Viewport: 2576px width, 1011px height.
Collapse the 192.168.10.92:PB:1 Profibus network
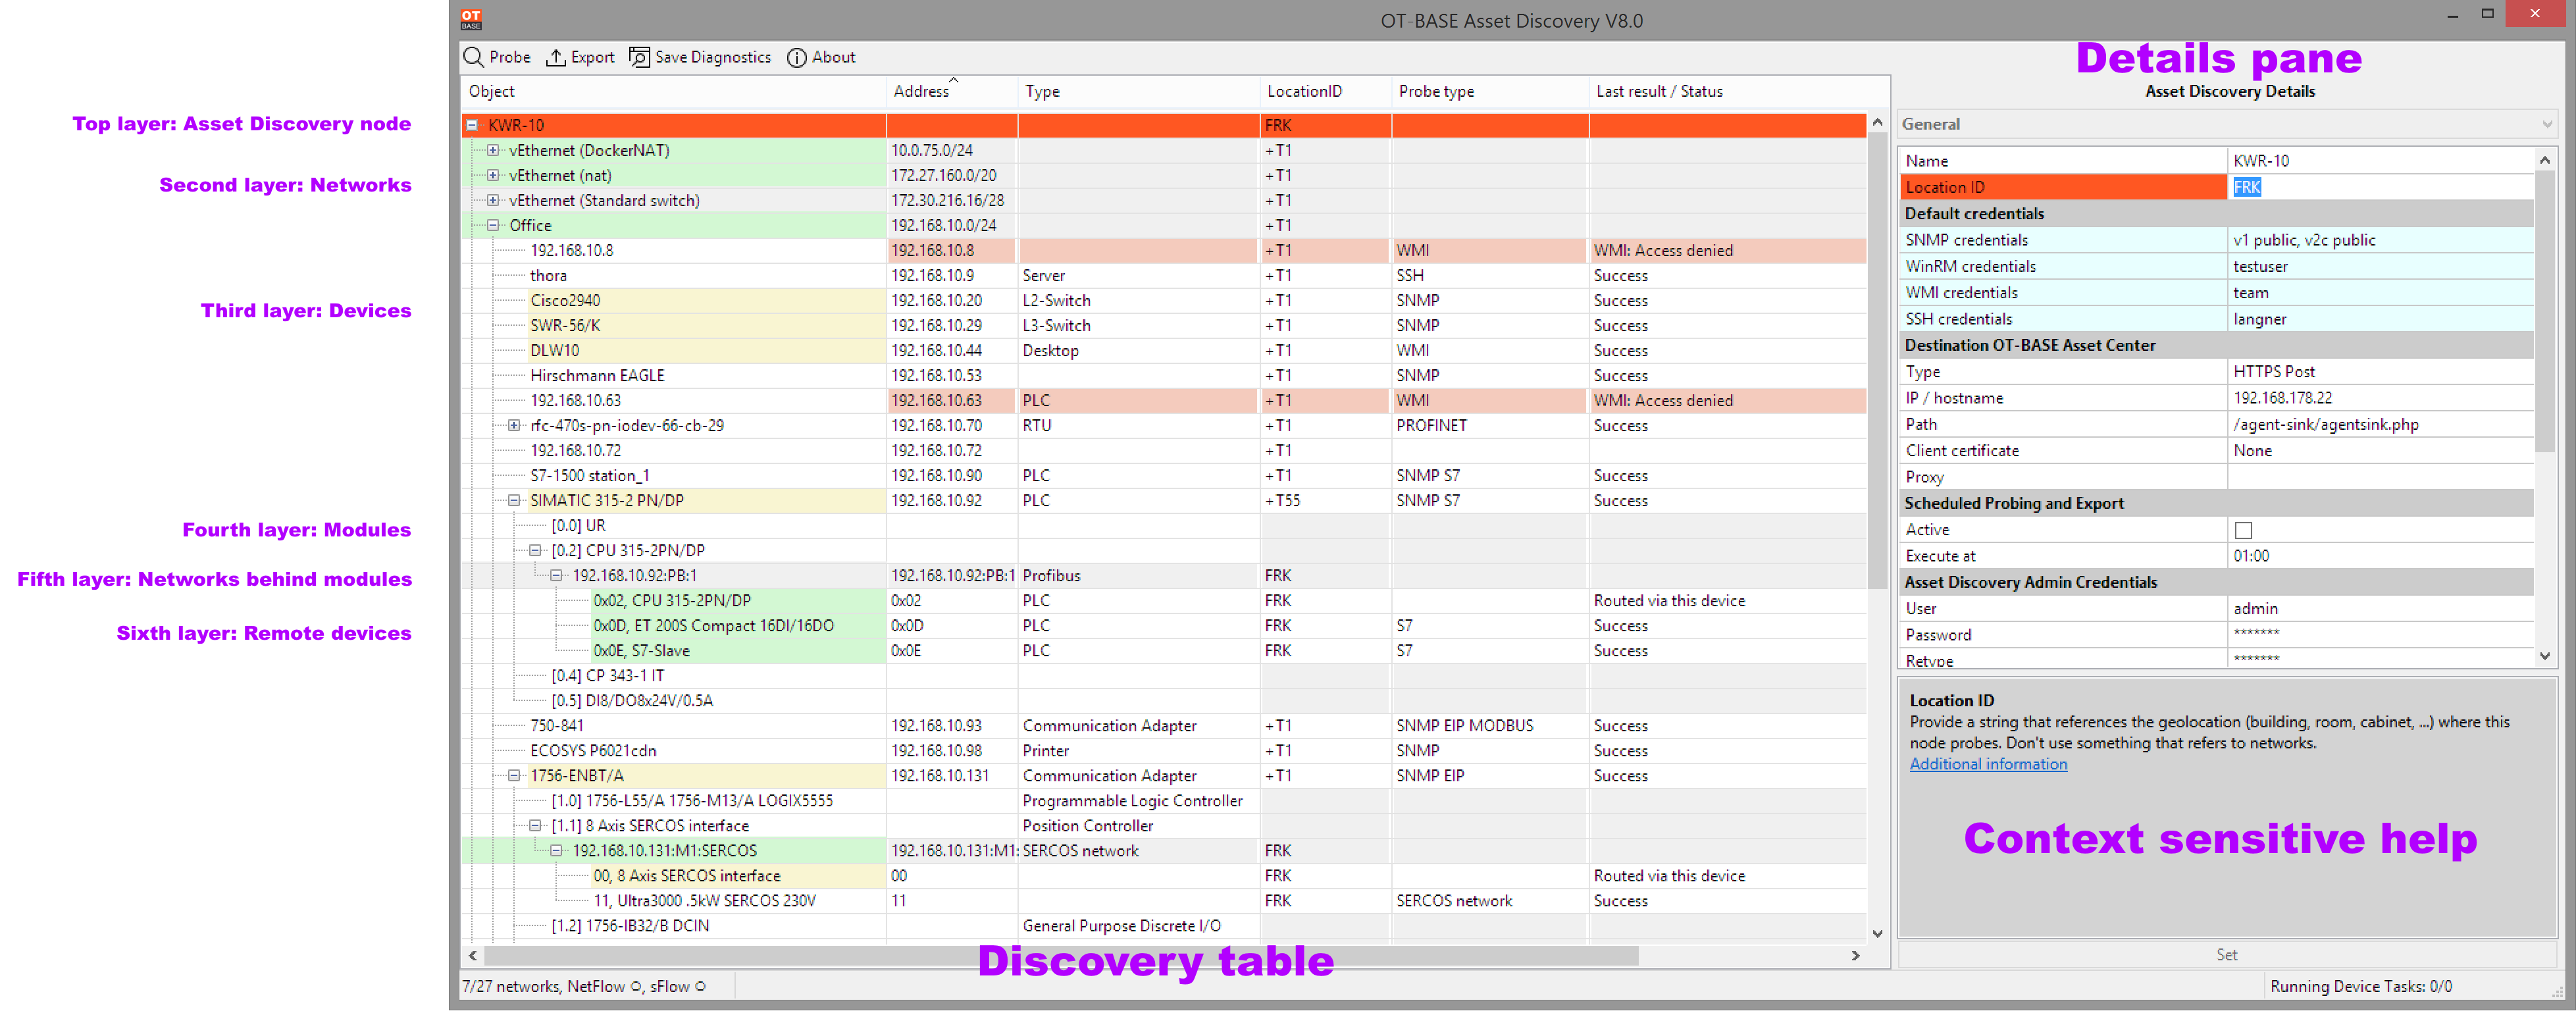[556, 575]
